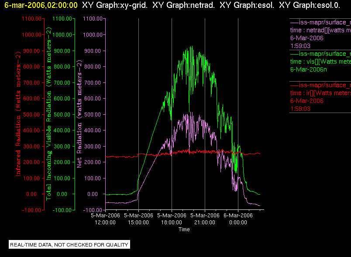Click the '6-Mar-2006 0:00:00' time tick label

tap(238, 219)
